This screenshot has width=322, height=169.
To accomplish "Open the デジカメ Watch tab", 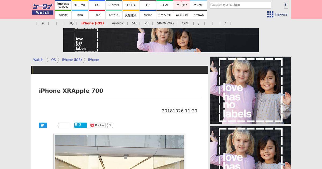I will click(x=114, y=5).
